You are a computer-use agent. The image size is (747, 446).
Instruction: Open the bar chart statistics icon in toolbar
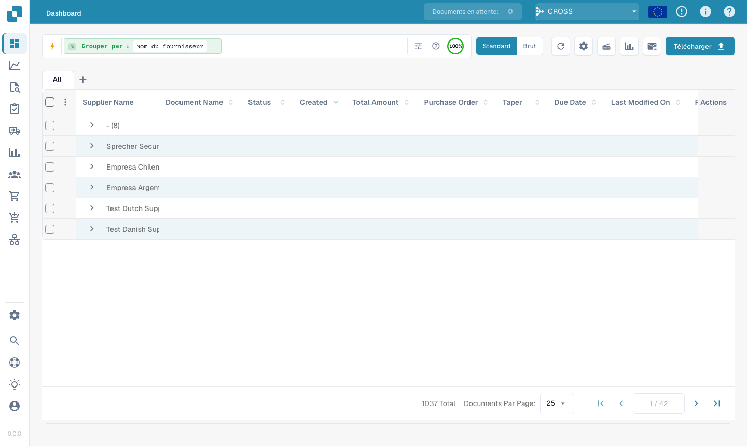click(x=629, y=46)
